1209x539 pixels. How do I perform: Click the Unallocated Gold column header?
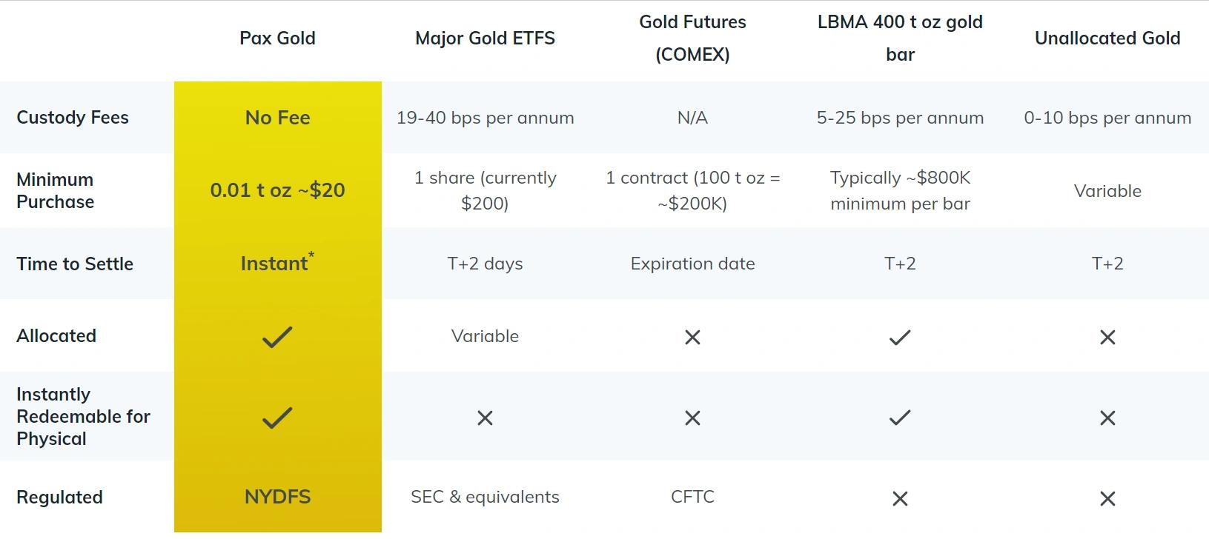tap(1107, 38)
